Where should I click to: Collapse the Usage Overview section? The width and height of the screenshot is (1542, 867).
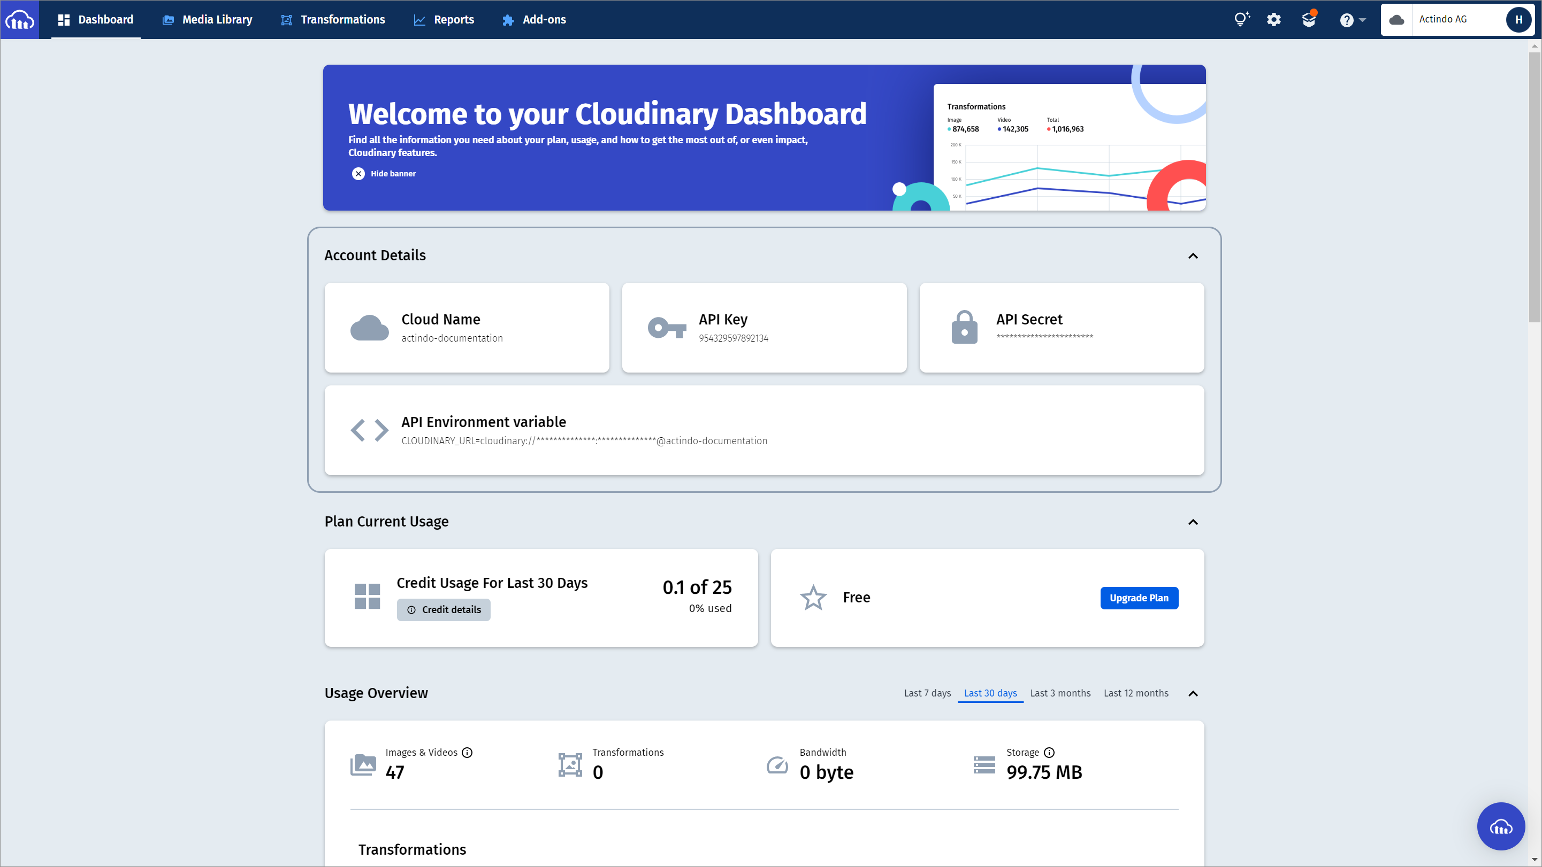pyautogui.click(x=1193, y=694)
